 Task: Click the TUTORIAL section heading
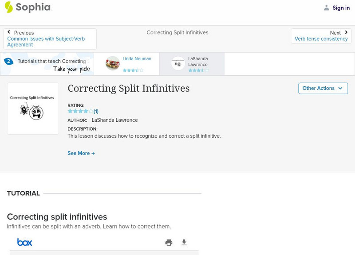[22, 193]
